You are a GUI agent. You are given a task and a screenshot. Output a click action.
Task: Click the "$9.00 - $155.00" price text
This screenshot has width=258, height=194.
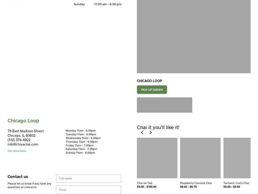point(146,187)
